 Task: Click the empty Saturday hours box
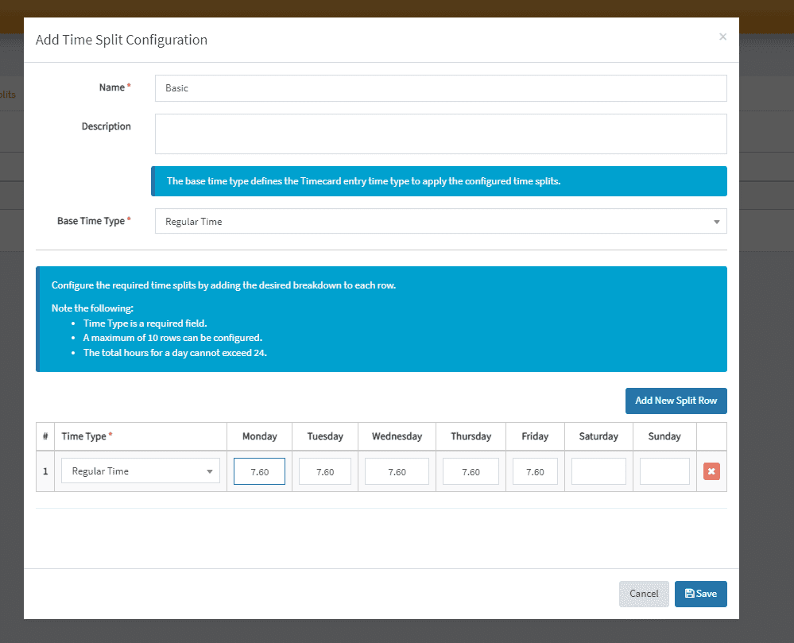[598, 471]
